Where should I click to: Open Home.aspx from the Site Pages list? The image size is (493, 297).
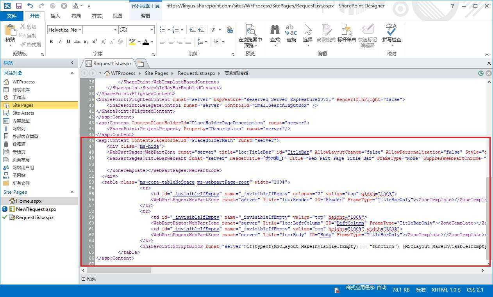29,201
